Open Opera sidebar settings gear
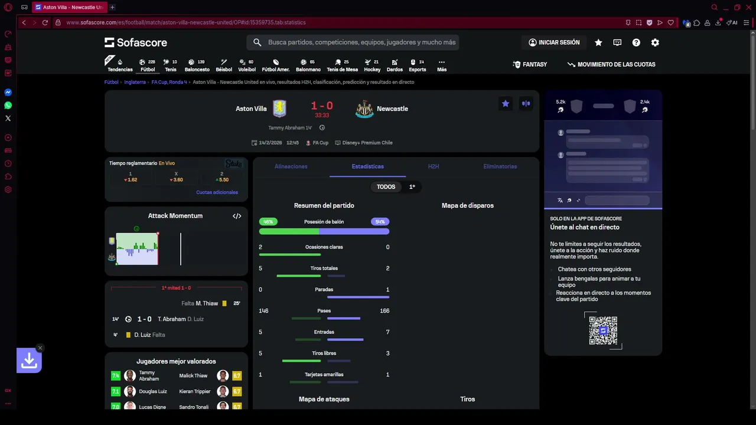756x425 pixels. pos(8,189)
